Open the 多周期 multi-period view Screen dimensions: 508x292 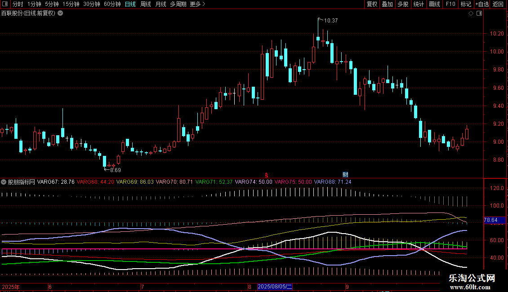click(178, 4)
